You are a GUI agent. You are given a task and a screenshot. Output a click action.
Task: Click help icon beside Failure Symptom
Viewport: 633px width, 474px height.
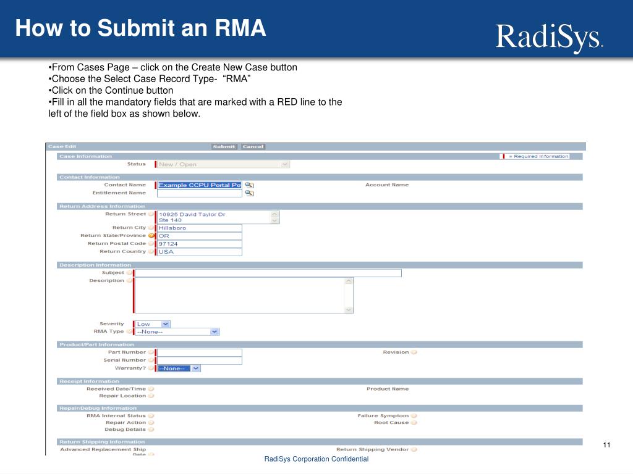point(414,415)
